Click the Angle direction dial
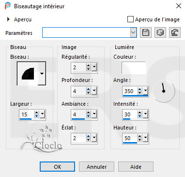185x177 pixels. (x=164, y=91)
